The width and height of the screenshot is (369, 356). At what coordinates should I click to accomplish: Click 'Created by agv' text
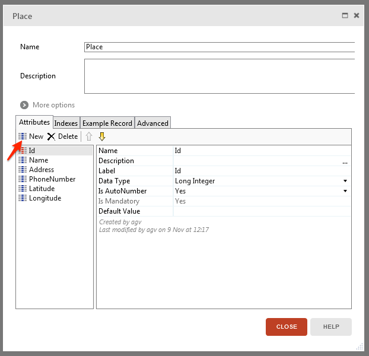coord(120,222)
